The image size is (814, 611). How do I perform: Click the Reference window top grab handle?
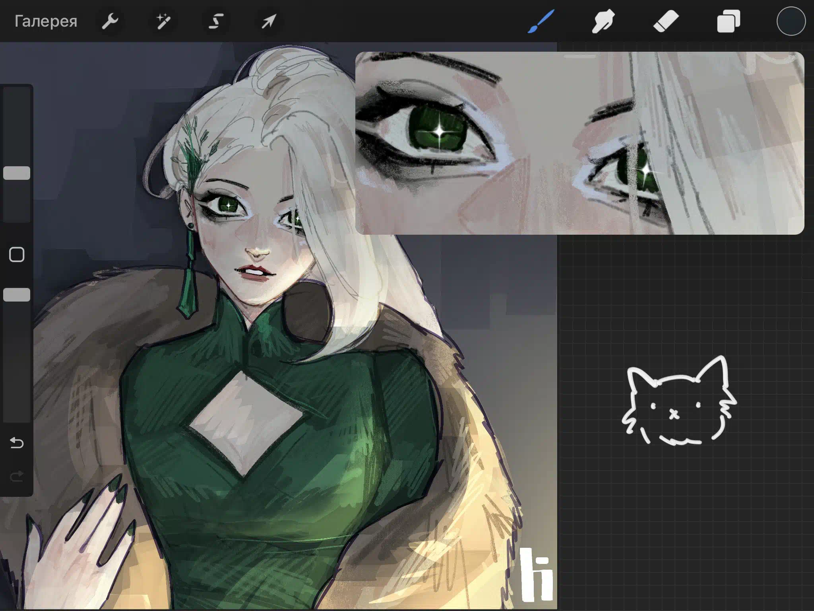(579, 56)
